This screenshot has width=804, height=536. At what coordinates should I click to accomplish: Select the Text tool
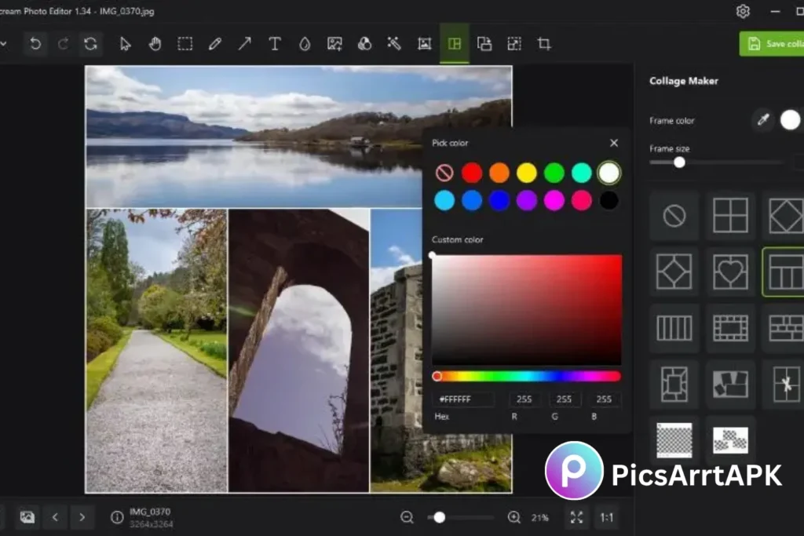point(274,44)
